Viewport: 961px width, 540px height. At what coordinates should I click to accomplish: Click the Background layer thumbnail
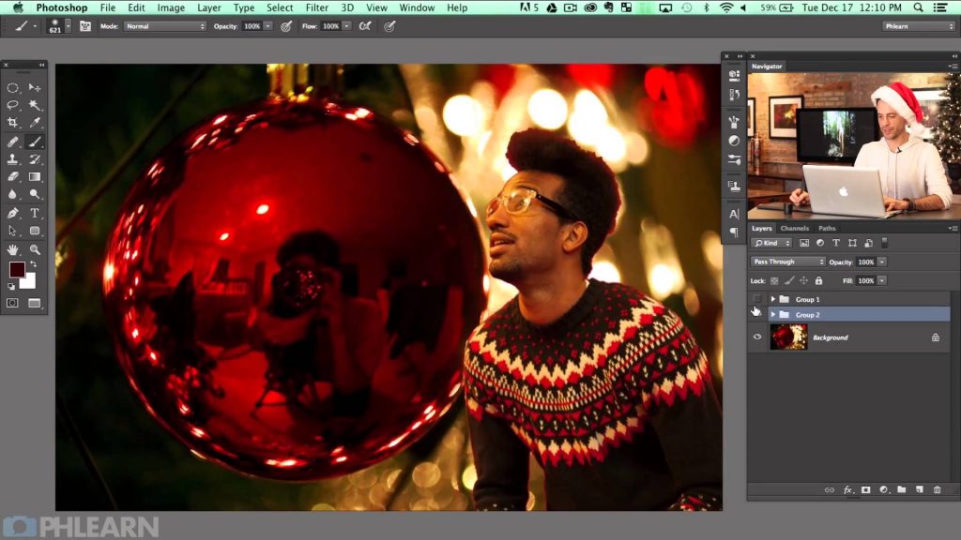788,337
